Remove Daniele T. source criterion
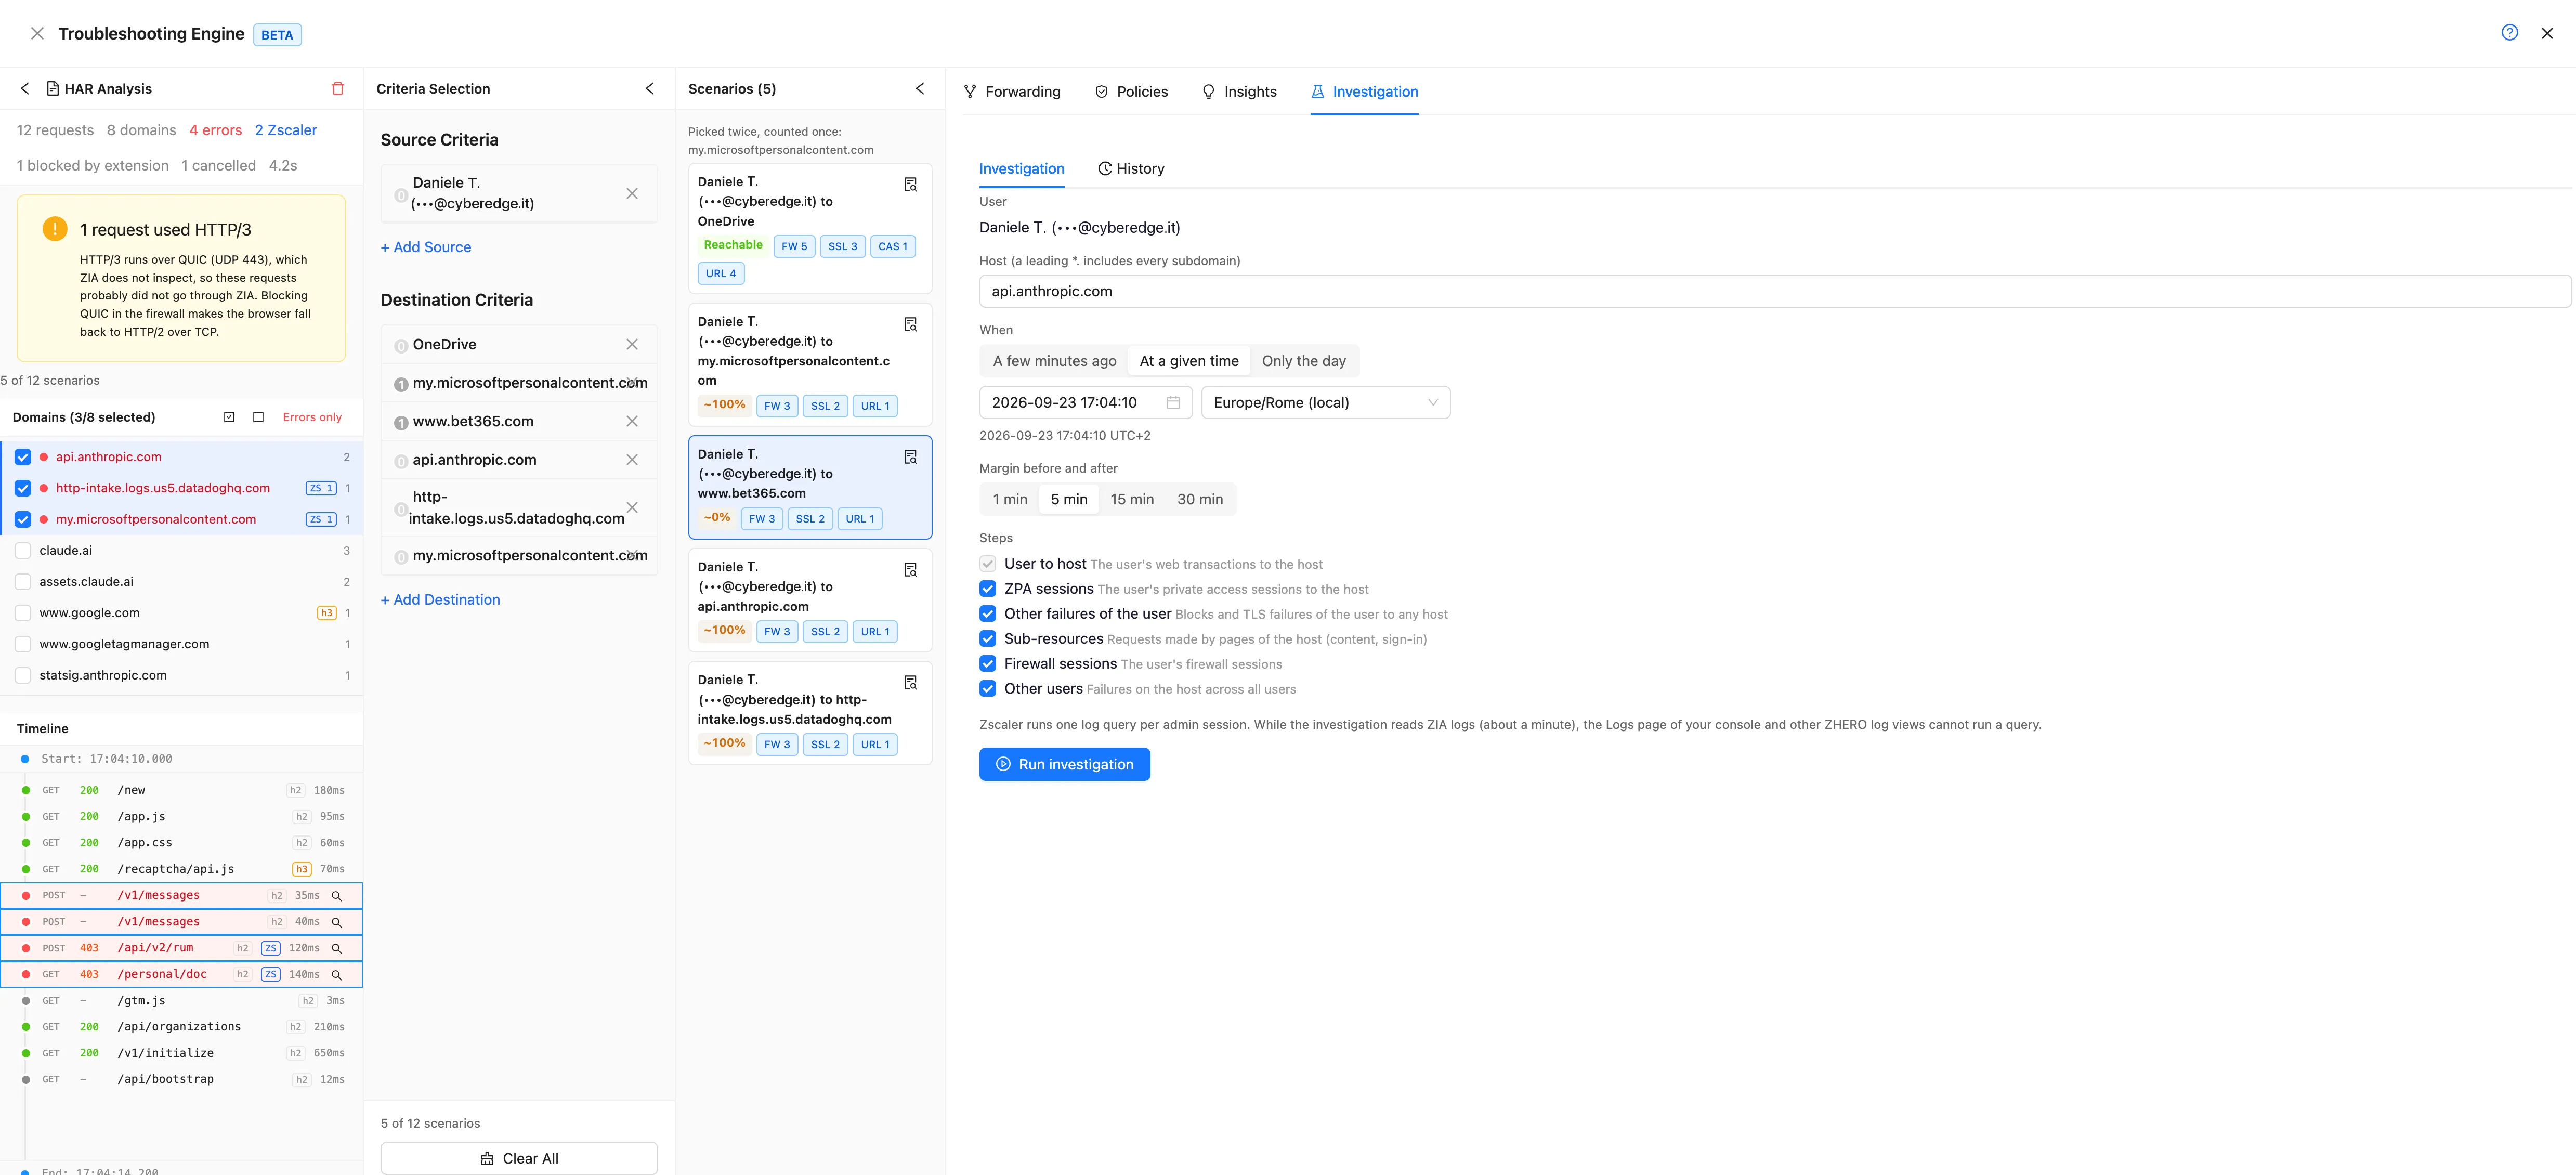2576x1175 pixels. tap(632, 193)
